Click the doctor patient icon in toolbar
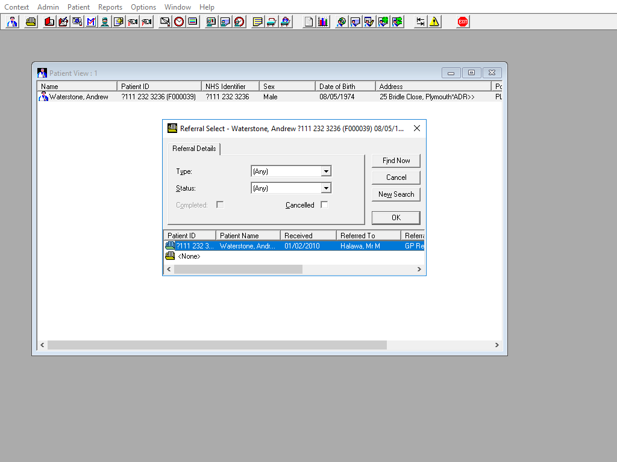617x462 pixels. [x=12, y=22]
